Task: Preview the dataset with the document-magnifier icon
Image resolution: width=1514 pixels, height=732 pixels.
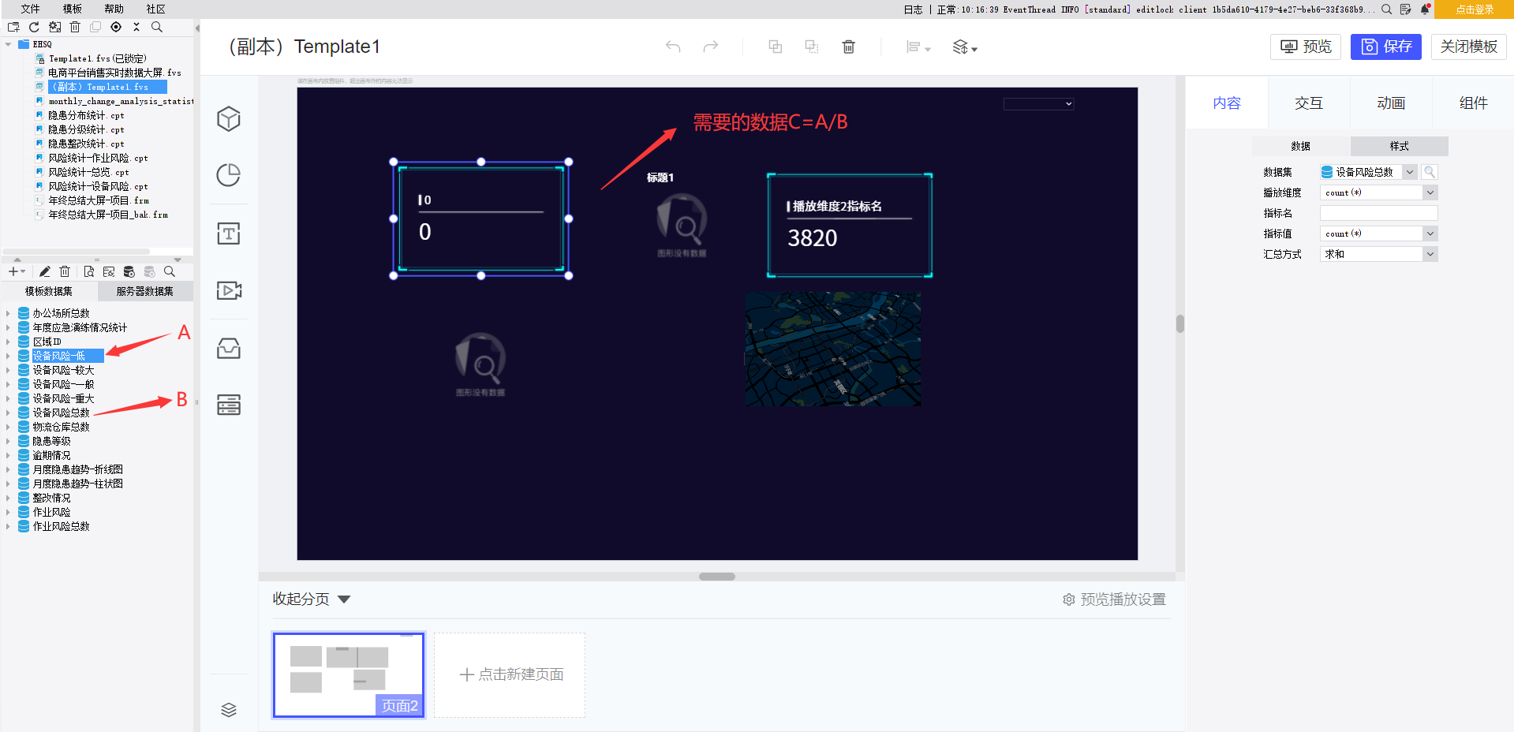Action: (x=88, y=271)
